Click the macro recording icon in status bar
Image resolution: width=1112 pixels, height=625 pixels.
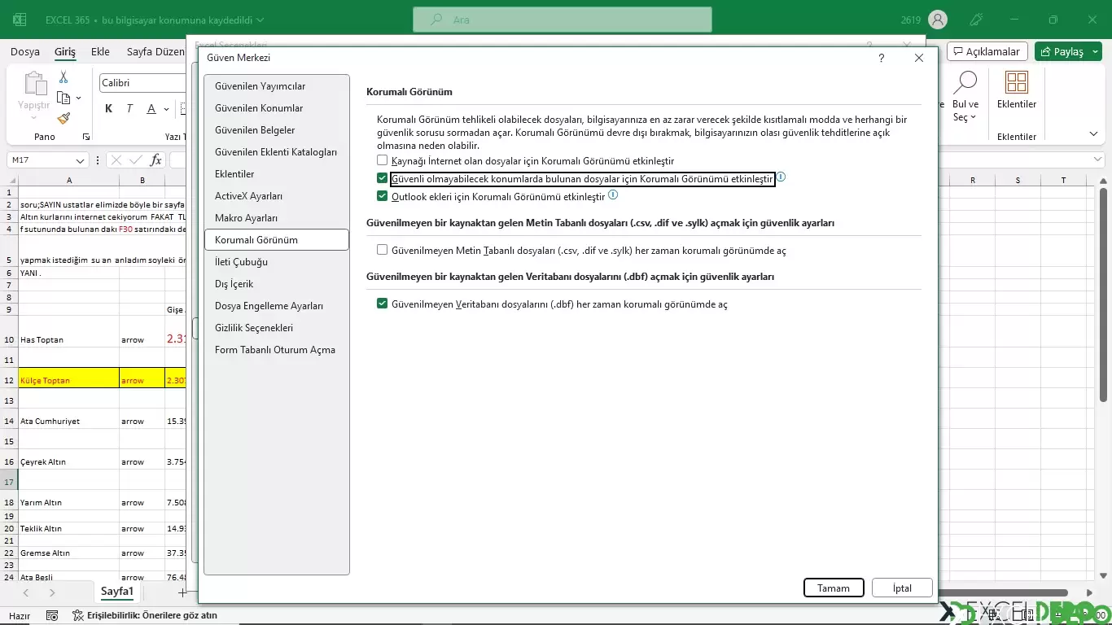tap(52, 616)
